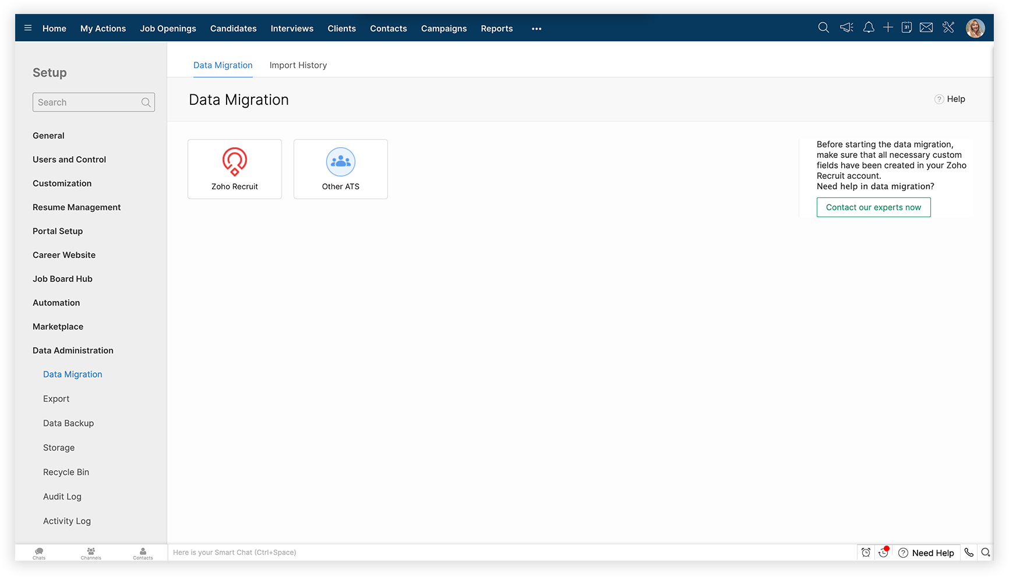Click the global search magnifier in top bar

(x=823, y=27)
